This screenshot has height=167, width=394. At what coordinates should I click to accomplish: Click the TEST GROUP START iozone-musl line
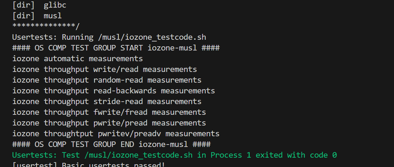(116, 48)
